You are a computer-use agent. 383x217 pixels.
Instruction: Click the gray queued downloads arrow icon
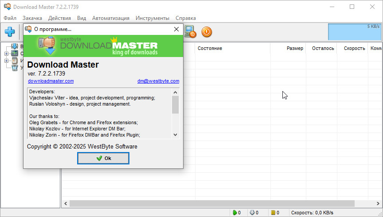[252, 213]
